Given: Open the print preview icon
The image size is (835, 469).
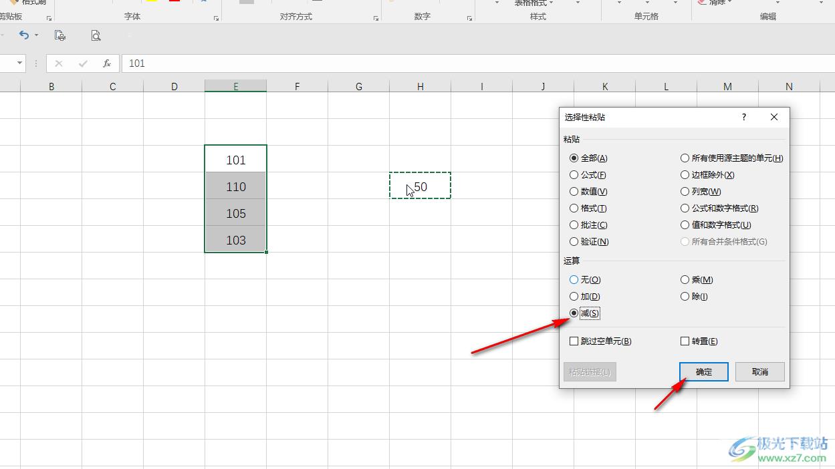Looking at the screenshot, I should coord(96,35).
